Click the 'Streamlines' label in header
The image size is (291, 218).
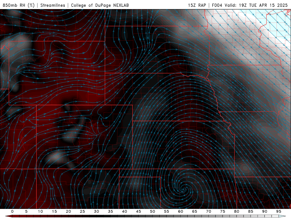pos(53,5)
